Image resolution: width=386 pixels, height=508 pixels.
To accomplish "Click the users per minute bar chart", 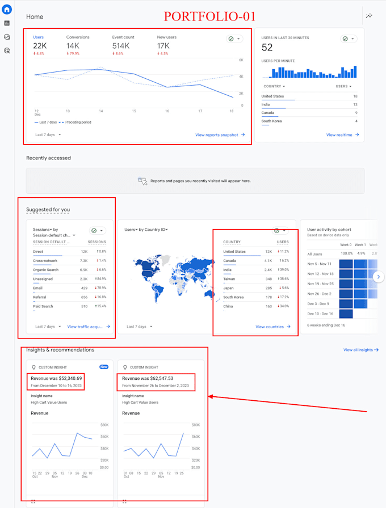I will (310, 72).
